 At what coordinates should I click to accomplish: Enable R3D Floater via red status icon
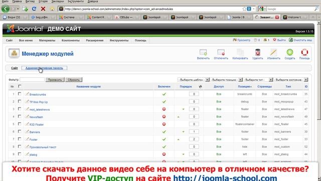[164, 124]
